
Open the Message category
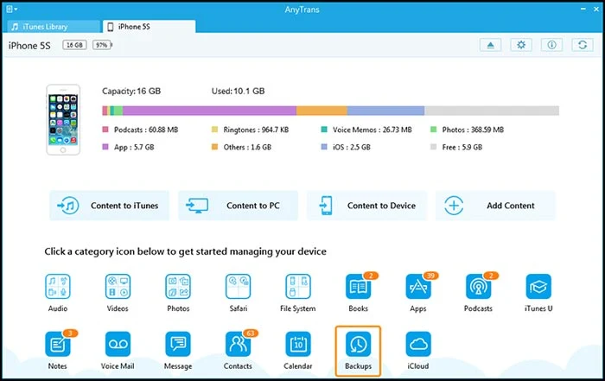[x=178, y=344]
